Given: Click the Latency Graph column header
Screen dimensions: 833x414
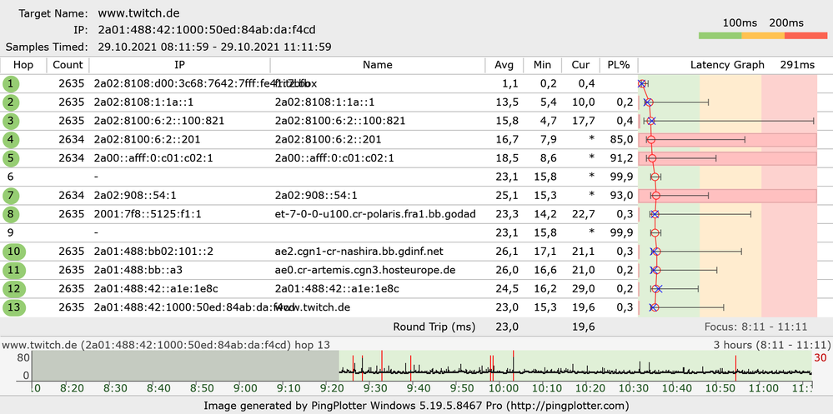Looking at the screenshot, I should [x=727, y=65].
